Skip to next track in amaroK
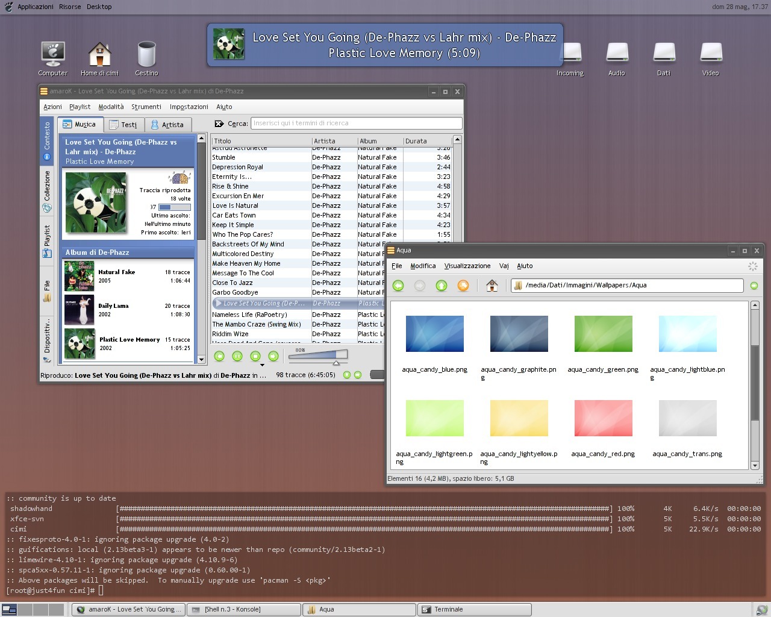771x617 pixels. (x=273, y=356)
